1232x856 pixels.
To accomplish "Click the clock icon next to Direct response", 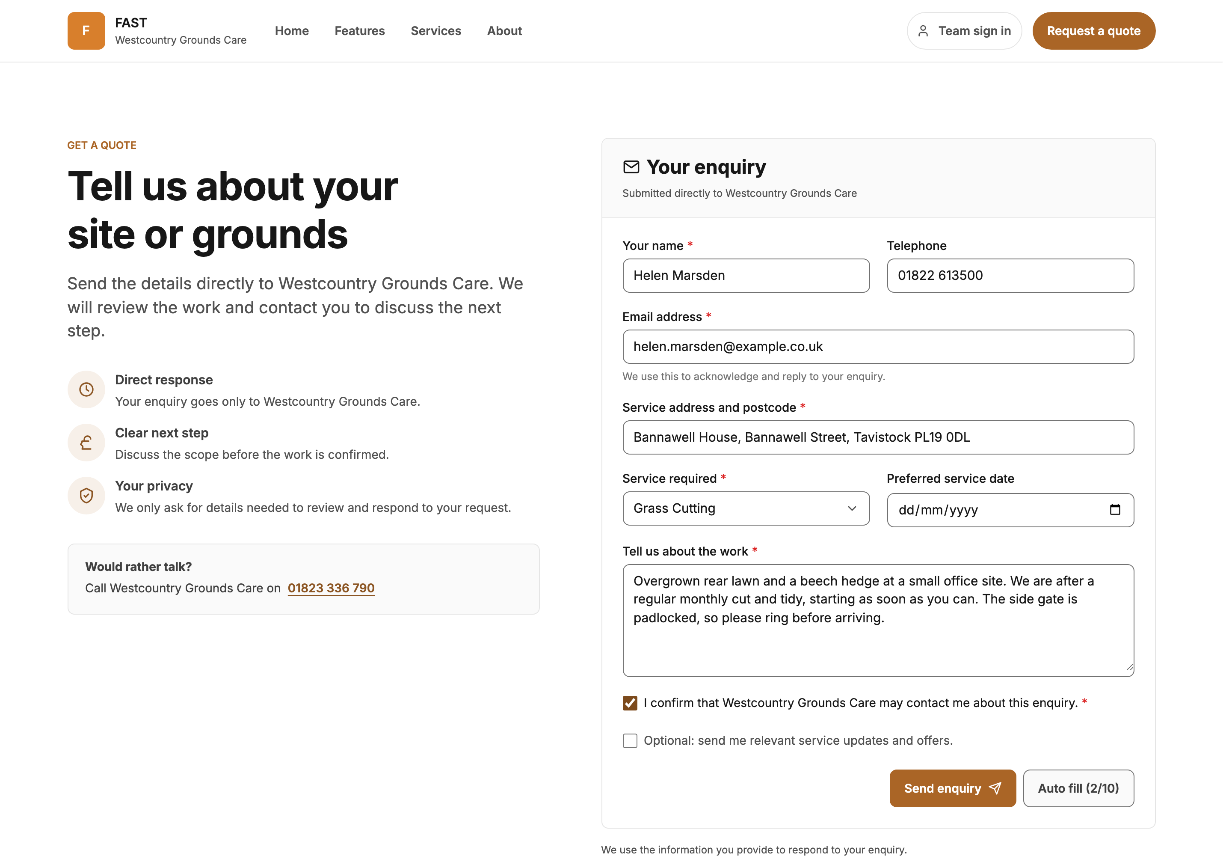I will coord(86,389).
